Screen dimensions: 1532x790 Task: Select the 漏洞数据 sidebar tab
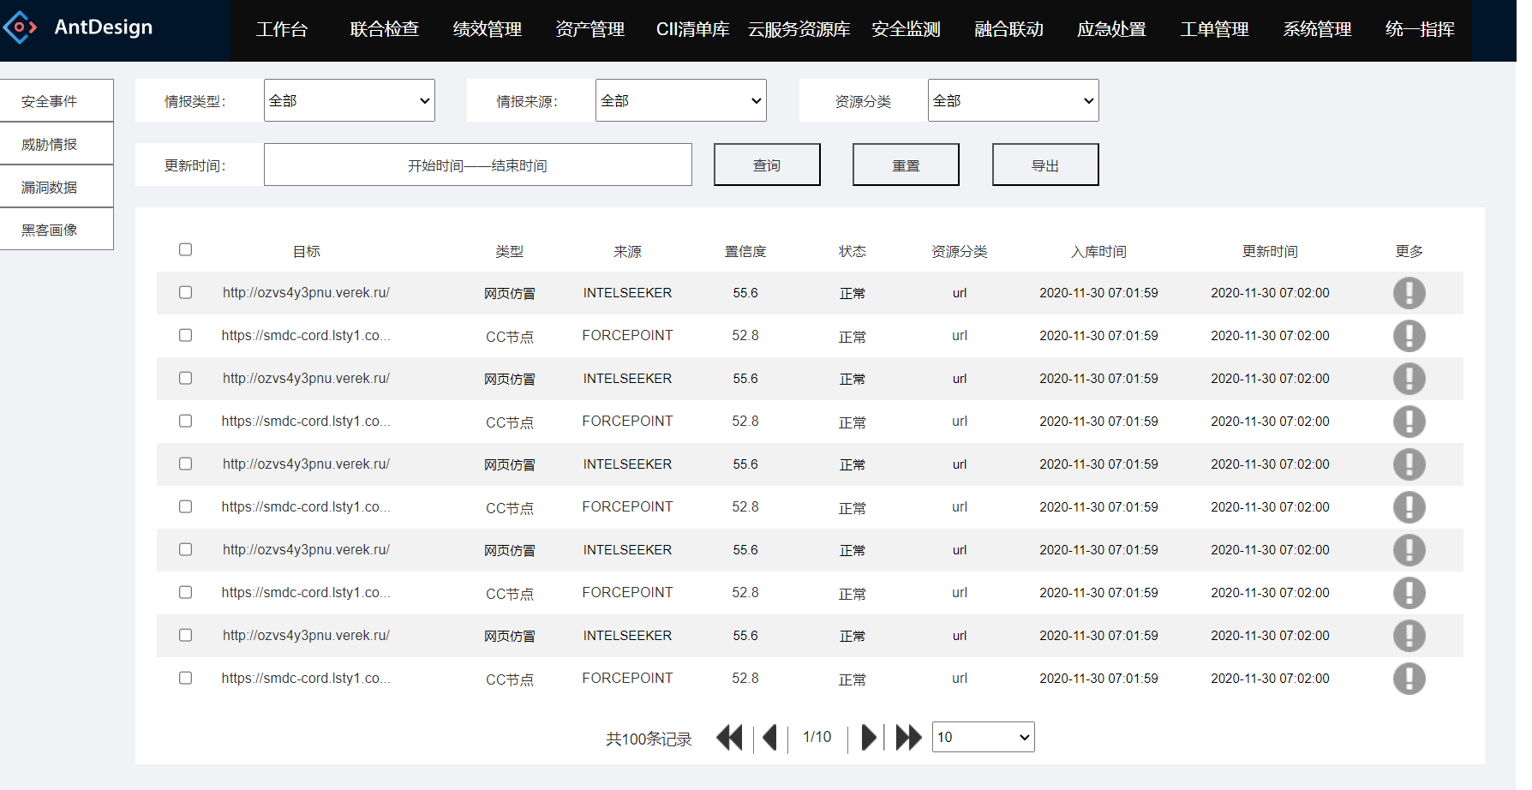(57, 186)
